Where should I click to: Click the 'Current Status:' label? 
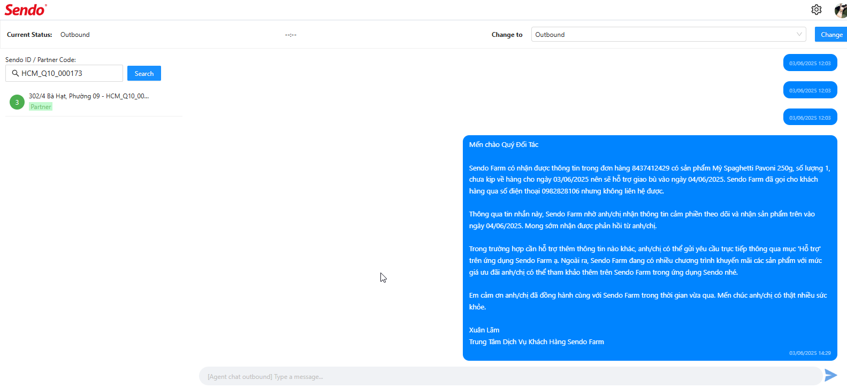tap(29, 35)
